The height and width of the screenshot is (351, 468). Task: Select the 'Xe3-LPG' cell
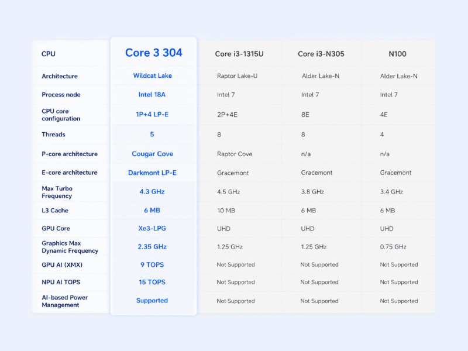(x=152, y=228)
